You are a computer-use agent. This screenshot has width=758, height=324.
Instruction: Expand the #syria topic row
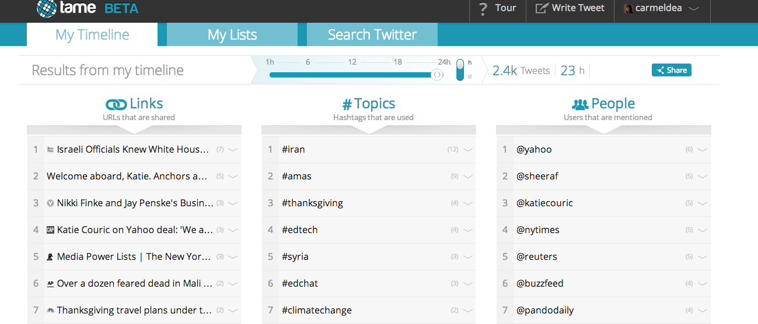click(x=467, y=257)
